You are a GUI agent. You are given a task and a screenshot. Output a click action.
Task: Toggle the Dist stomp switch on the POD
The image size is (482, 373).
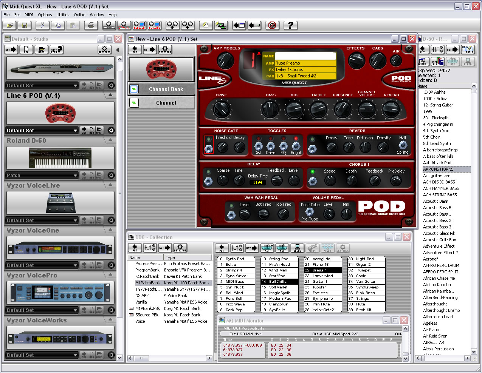click(x=258, y=146)
